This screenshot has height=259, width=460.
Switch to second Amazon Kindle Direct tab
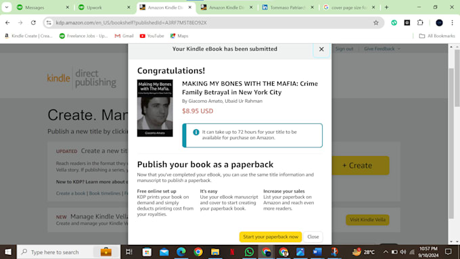click(227, 7)
